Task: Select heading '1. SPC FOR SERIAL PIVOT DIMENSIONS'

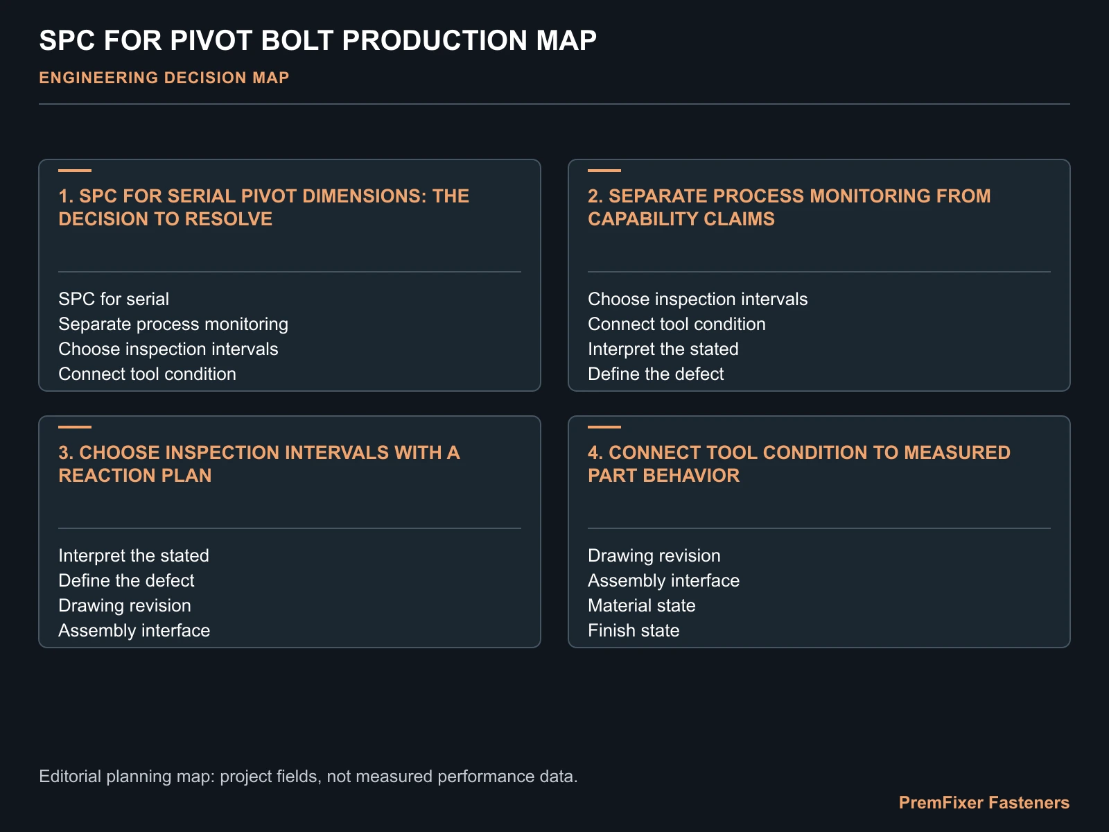Action: pos(264,207)
